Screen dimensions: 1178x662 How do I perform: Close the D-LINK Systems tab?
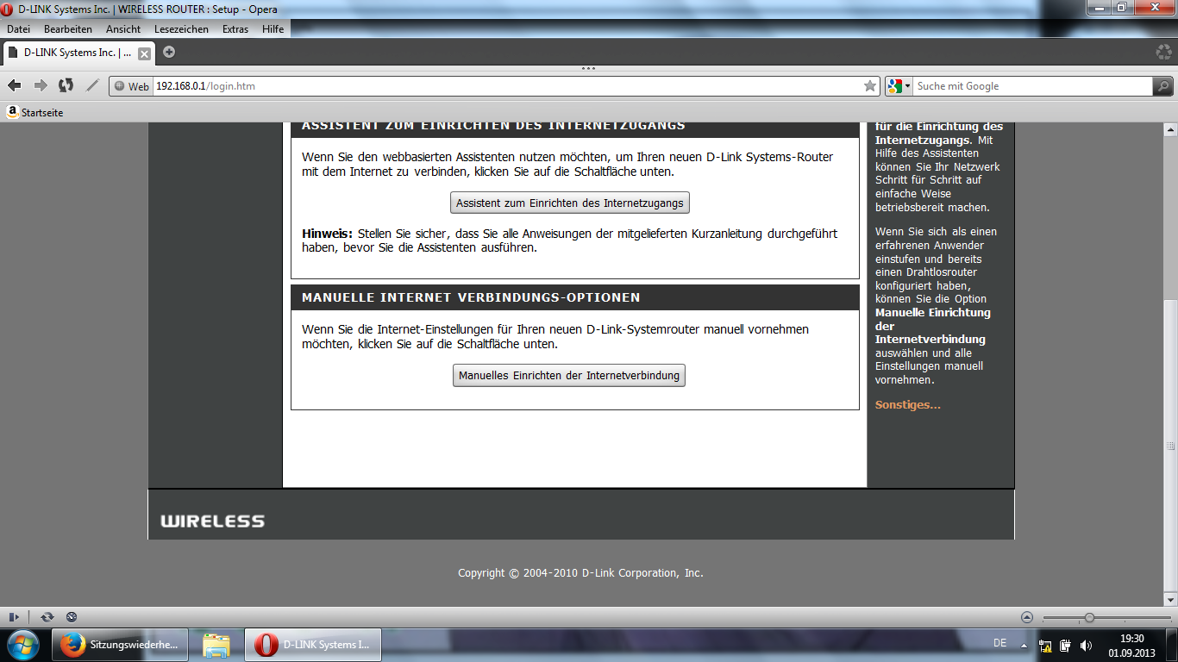pyautogui.click(x=144, y=53)
